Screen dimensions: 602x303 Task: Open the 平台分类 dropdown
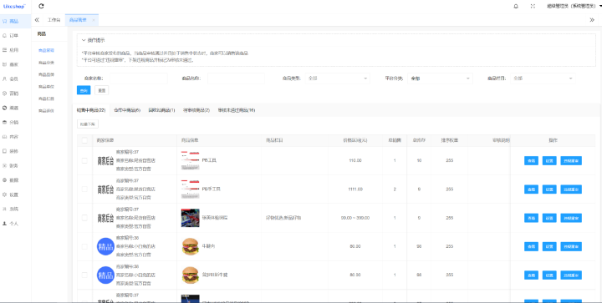point(440,78)
